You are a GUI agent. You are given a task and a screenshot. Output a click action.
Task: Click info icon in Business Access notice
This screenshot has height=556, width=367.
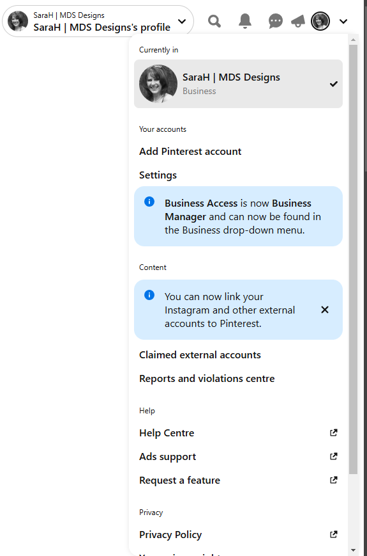[x=149, y=202]
